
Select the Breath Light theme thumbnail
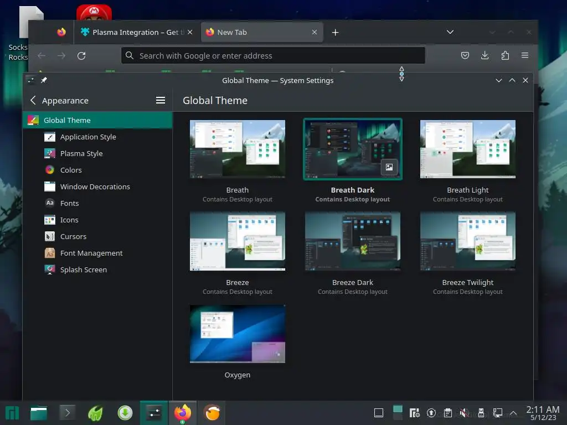tap(467, 149)
